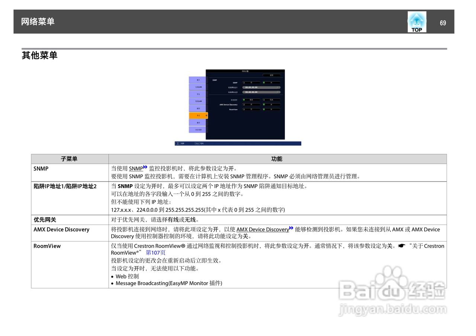Open the 安全 tab in projector menu

197,94
